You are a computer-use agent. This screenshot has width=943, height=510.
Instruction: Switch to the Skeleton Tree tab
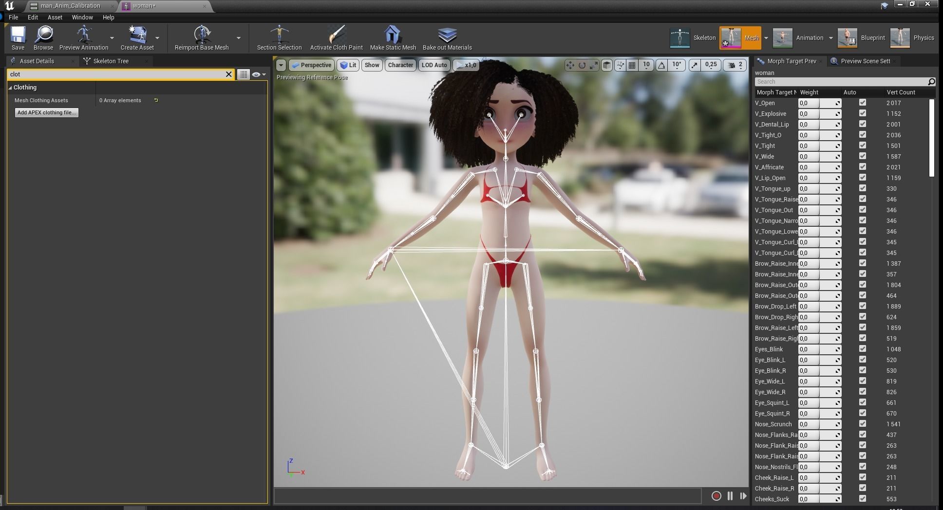pos(111,61)
